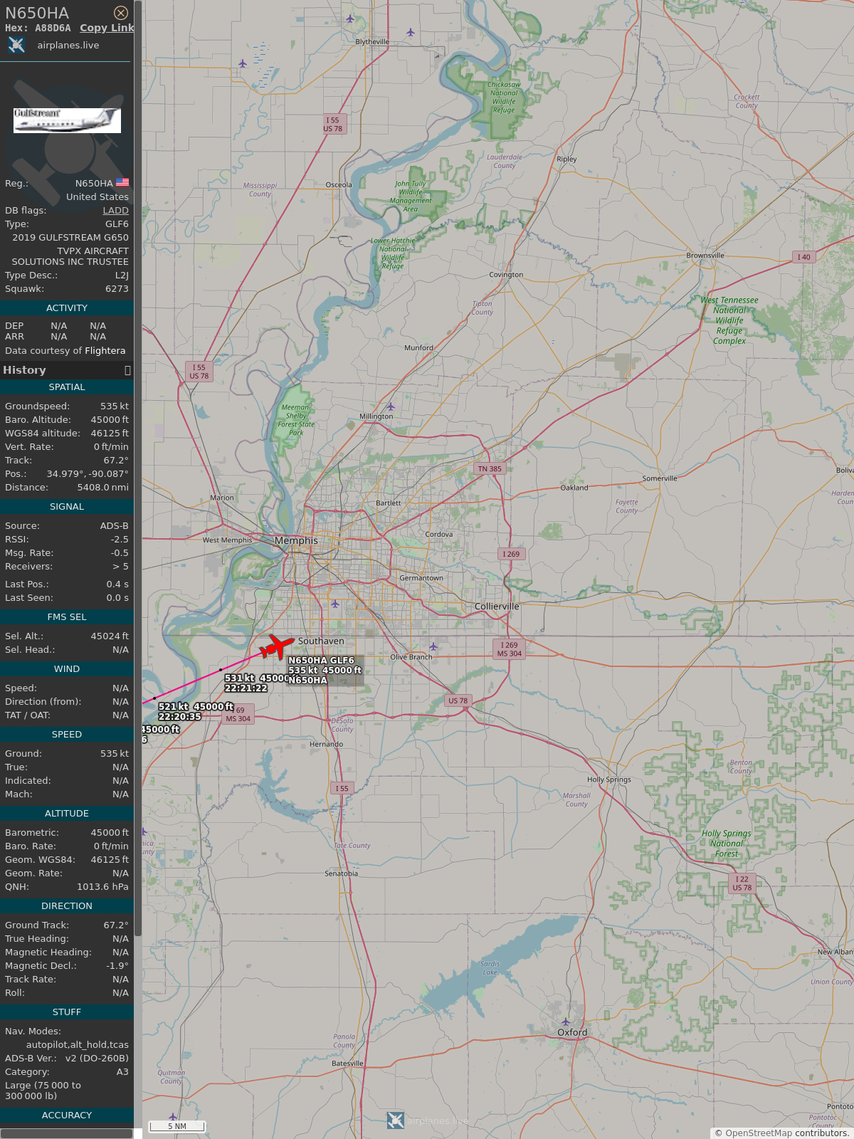
Task: Click the I 269 MS 304 highway shield
Action: [509, 649]
